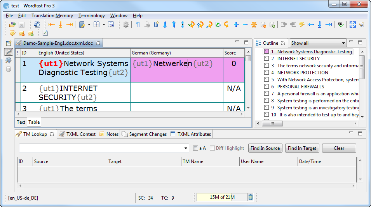Click the trash can icon in status bar
The height and width of the screenshot is (207, 371).
tap(251, 197)
